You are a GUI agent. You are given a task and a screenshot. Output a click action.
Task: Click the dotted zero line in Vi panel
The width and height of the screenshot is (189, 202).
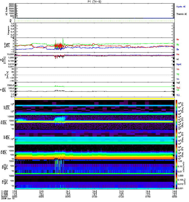point(94,75)
